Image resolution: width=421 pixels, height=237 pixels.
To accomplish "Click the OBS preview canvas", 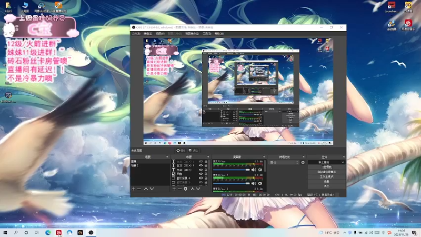I will tap(238, 92).
